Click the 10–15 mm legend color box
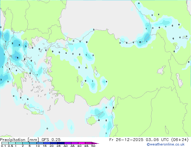191x147 pixels. [x=40, y=143]
